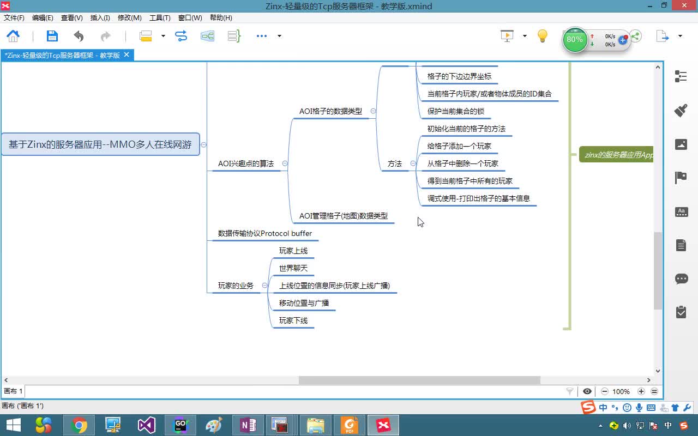
Task: Collapse the AOI格子的数据类型 branch
Action: click(373, 111)
